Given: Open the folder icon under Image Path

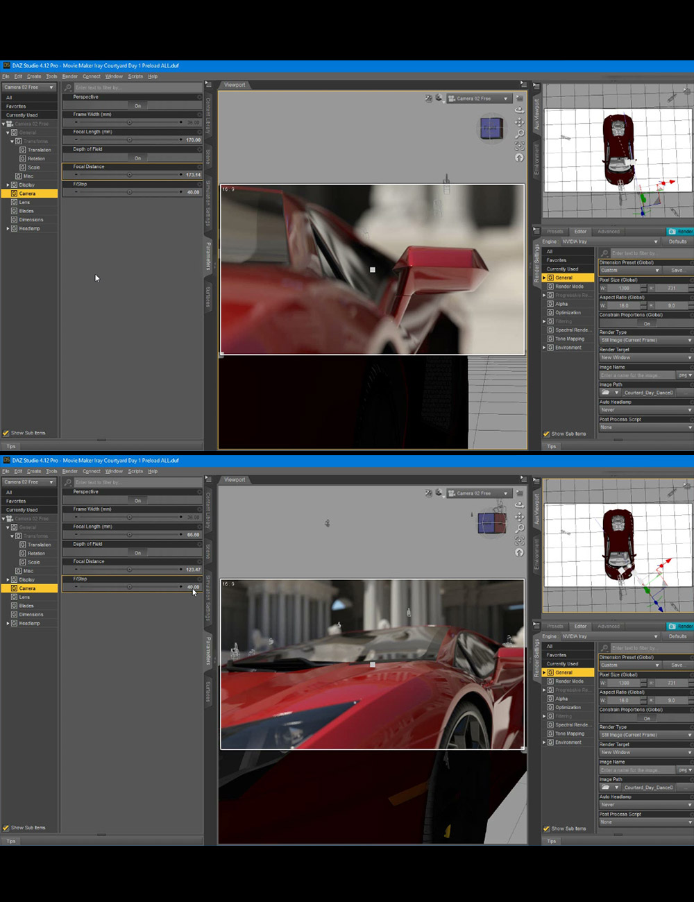Looking at the screenshot, I should coord(604,391).
